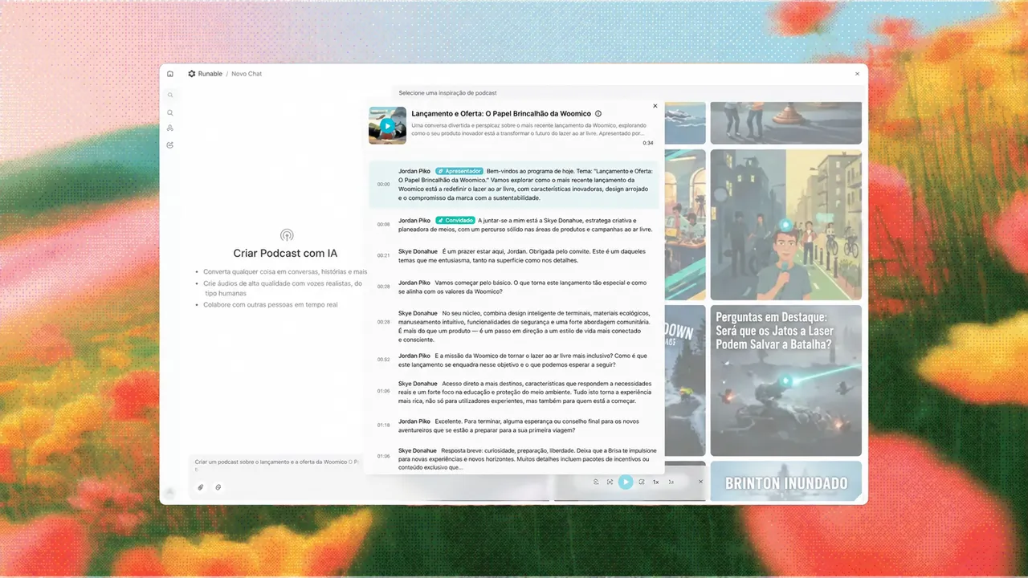Open the street reporter with microphone card
The width and height of the screenshot is (1028, 578).
(x=785, y=225)
